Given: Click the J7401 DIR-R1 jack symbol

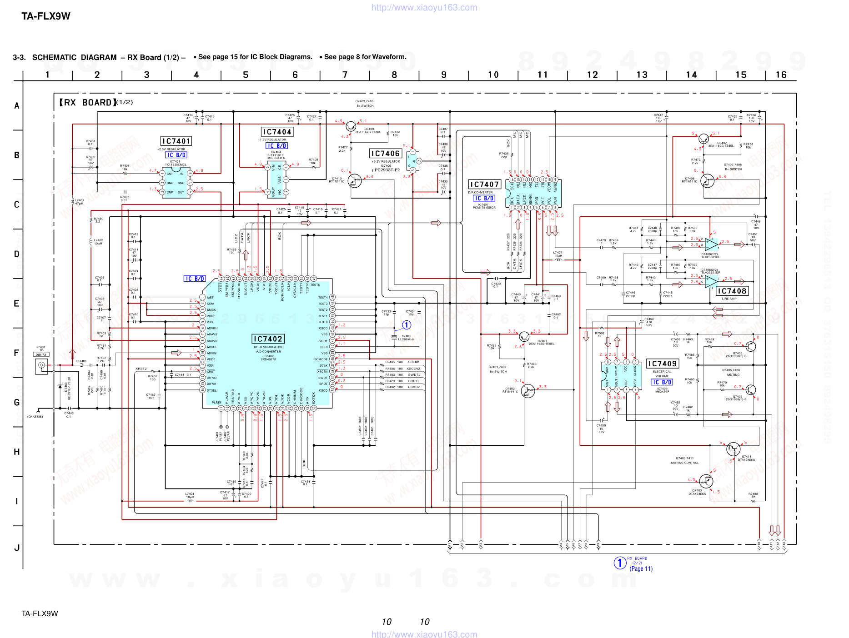Looking at the screenshot, I should click(x=41, y=366).
